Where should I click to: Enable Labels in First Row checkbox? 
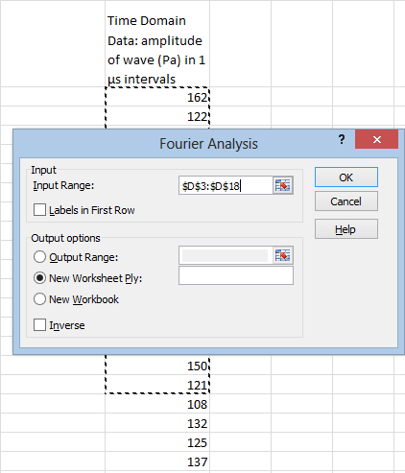39,210
